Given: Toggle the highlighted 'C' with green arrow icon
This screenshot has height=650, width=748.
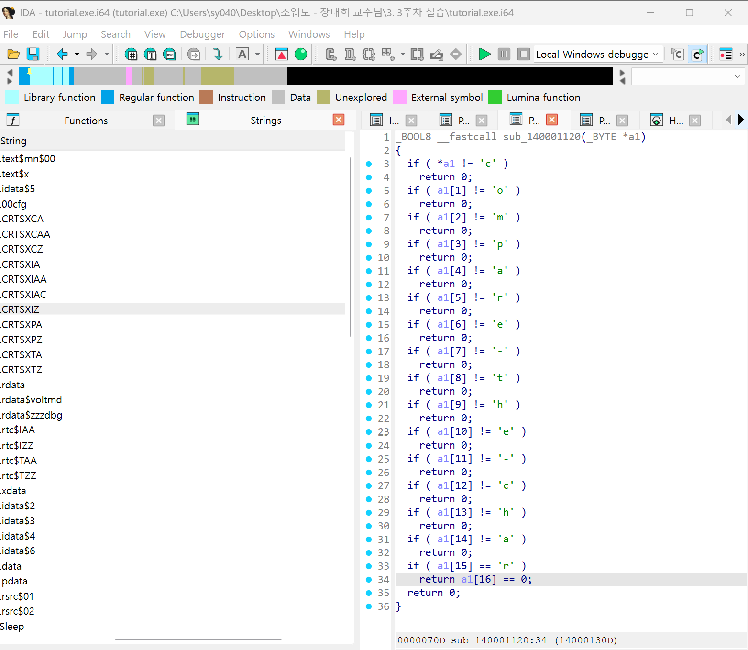Looking at the screenshot, I should (x=697, y=54).
